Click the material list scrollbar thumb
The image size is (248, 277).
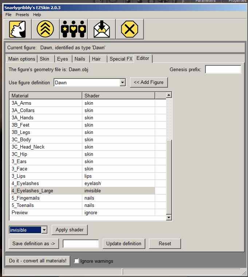point(169,177)
